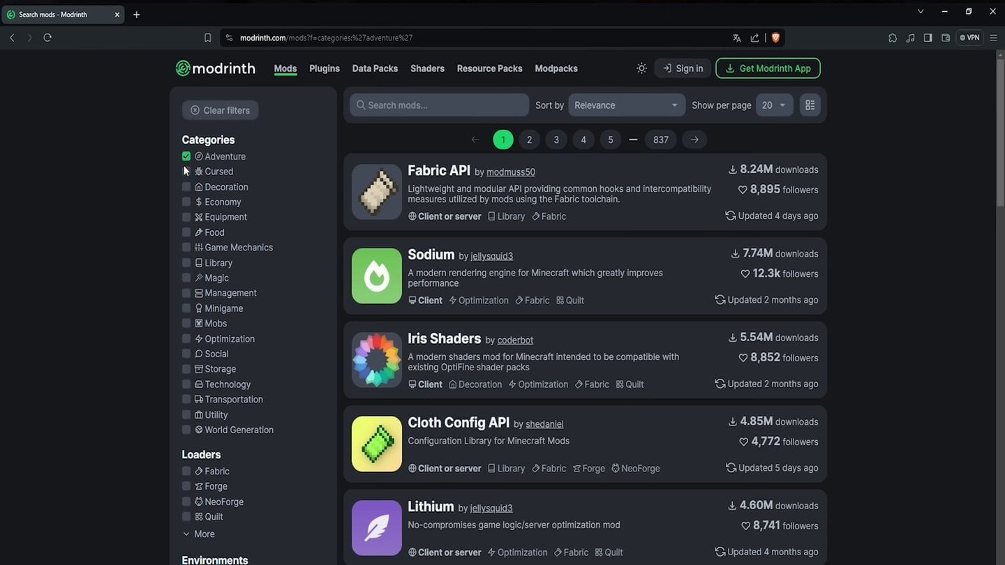
Task: Click the Modrinth logo
Action: click(215, 68)
